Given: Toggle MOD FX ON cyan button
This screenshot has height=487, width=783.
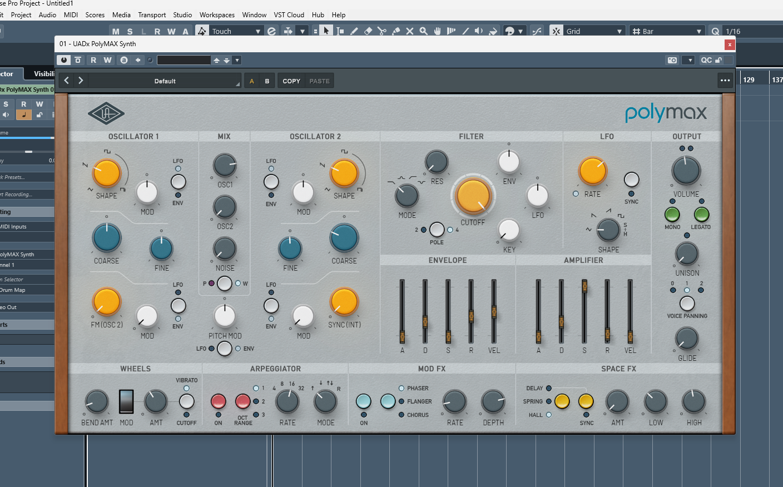Looking at the screenshot, I should 363,401.
